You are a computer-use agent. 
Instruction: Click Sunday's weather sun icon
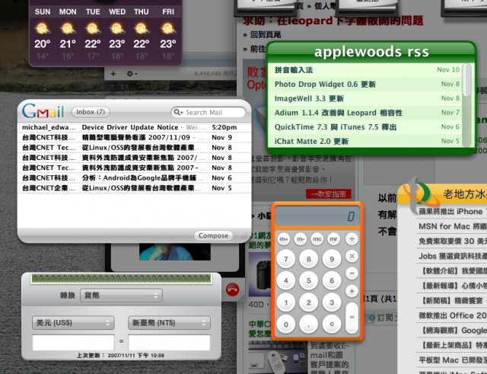(43, 29)
